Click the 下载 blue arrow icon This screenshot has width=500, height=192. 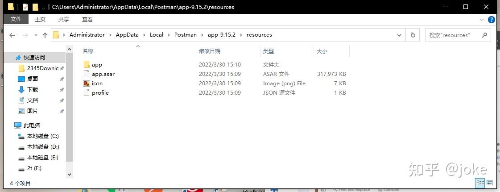pos(21,89)
